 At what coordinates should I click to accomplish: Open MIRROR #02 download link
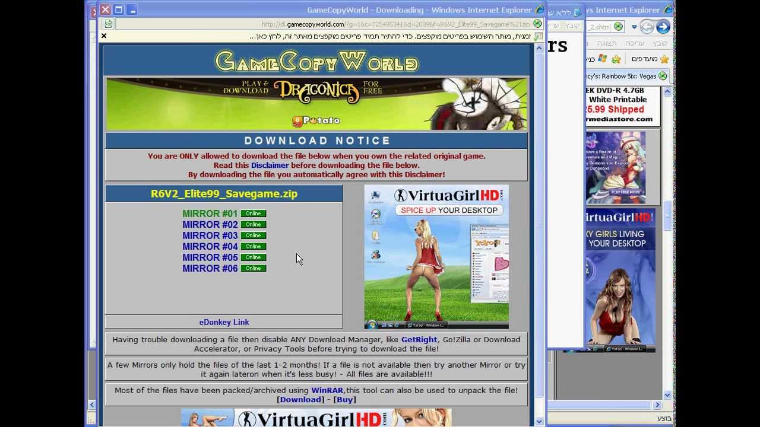pos(210,225)
